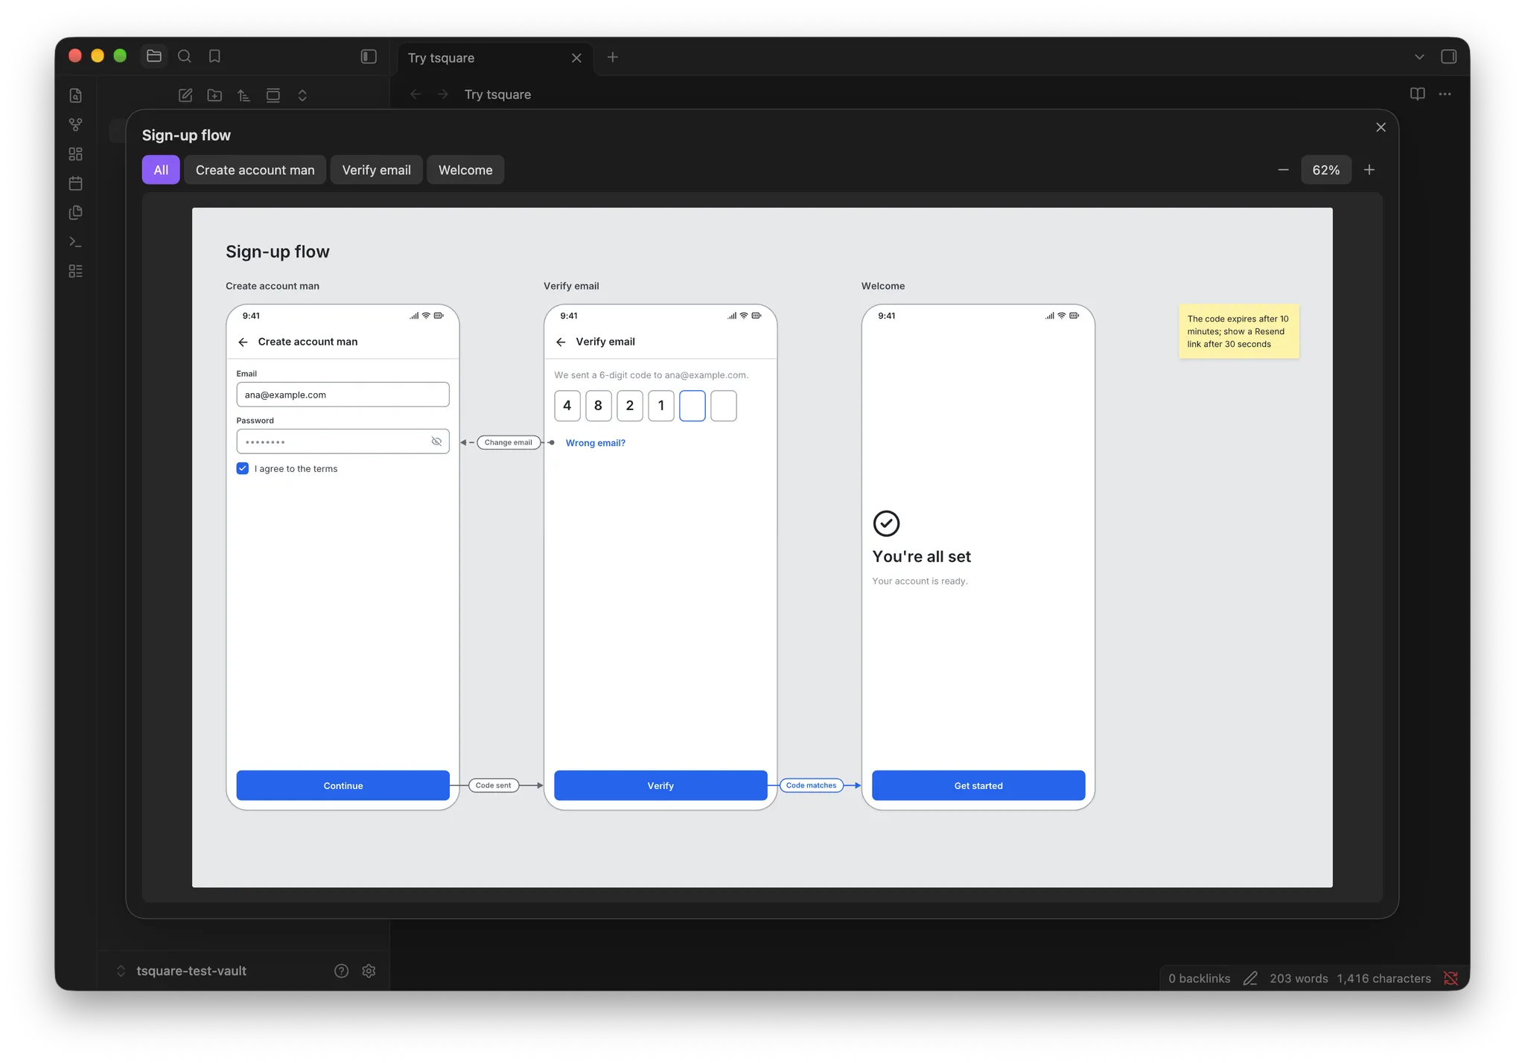Toggle reading view book icon
Screen dimensions: 1525x1063
click(1417, 94)
